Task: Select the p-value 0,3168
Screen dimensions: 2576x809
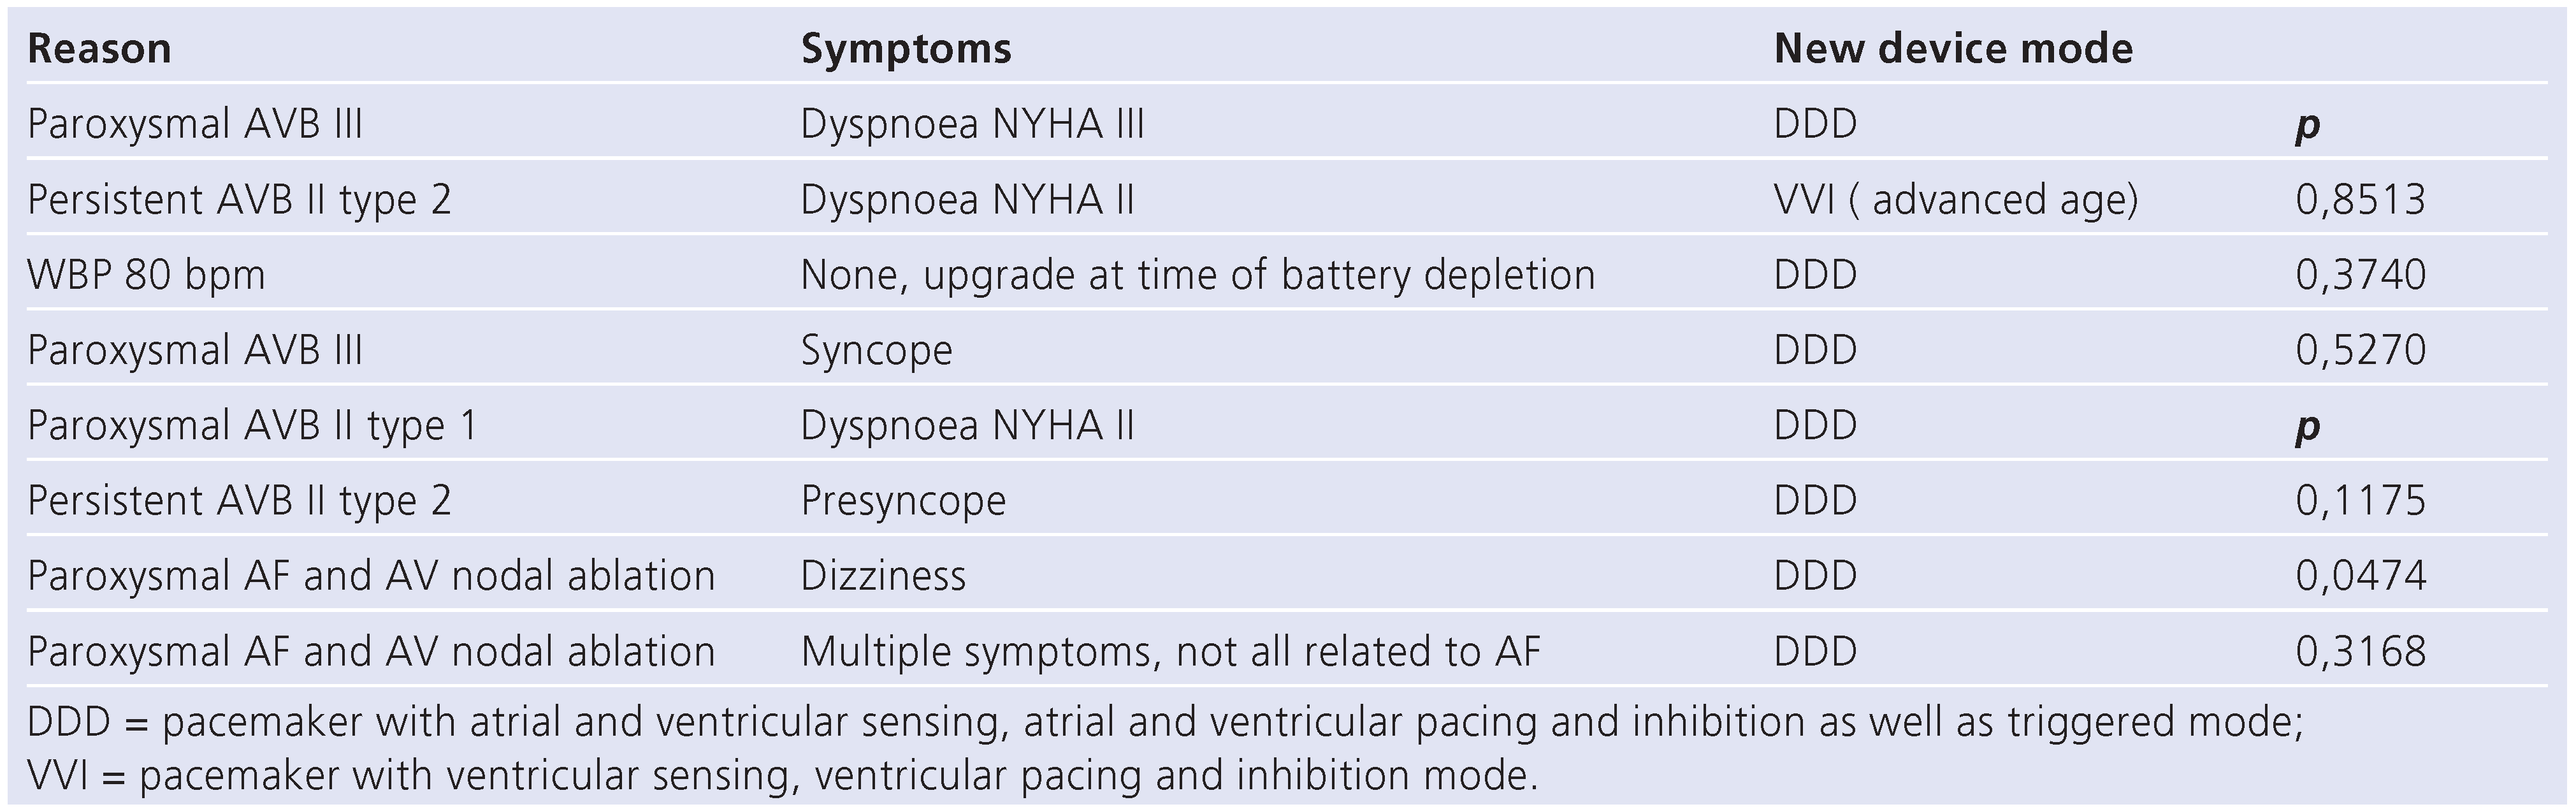Action: pos(2360,652)
